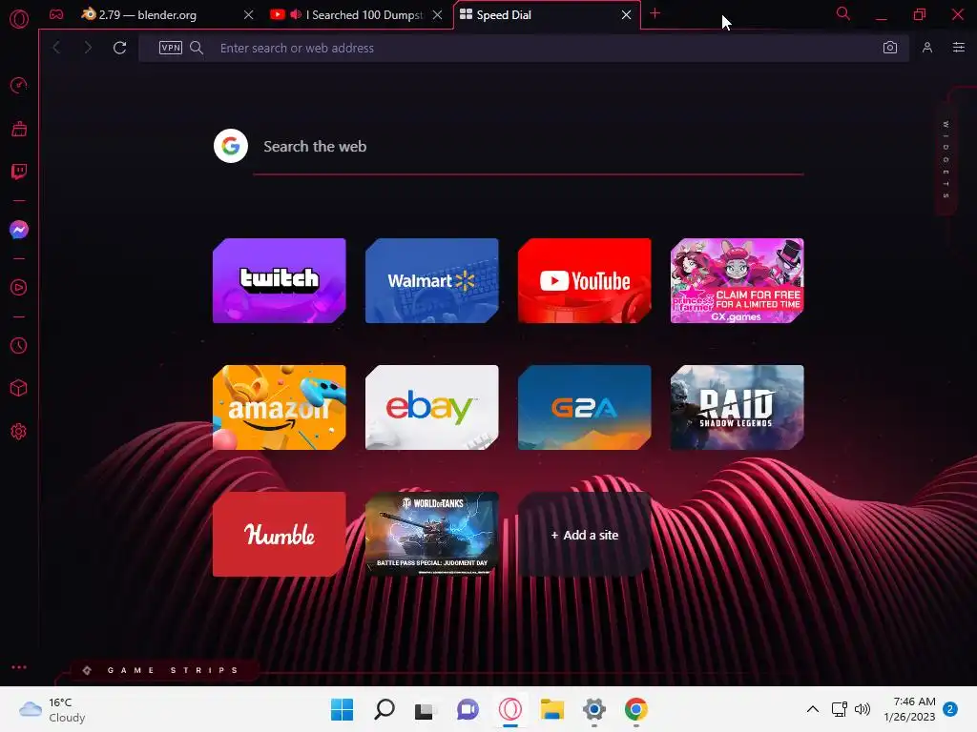977x732 pixels.
Task: Open the World of Tanks tile
Action: point(432,535)
